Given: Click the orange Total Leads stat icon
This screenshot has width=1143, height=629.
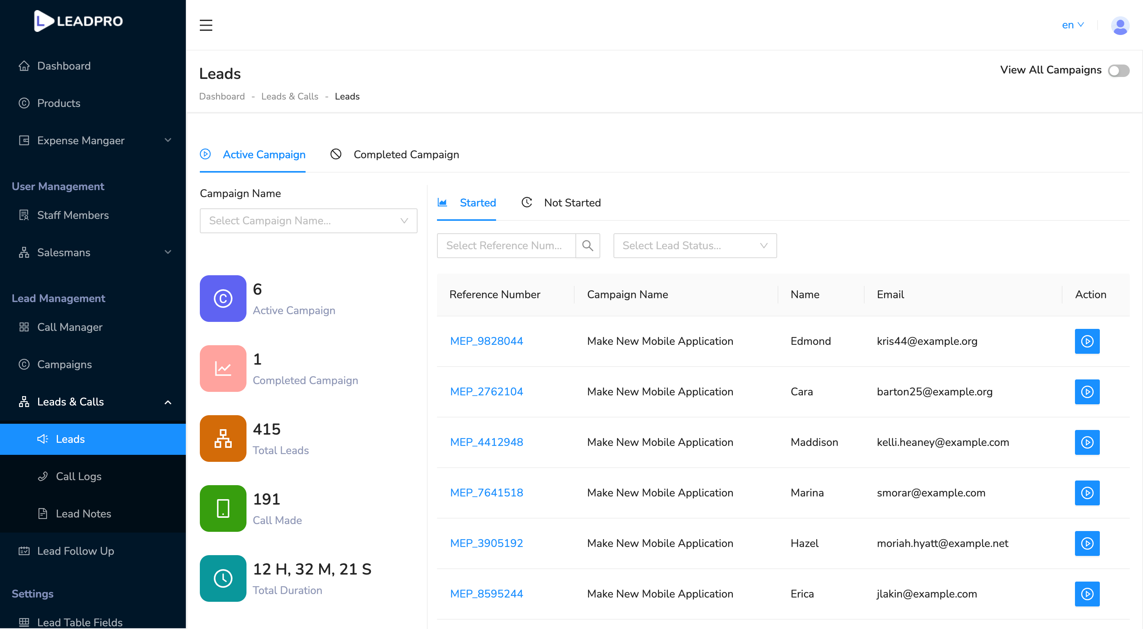Looking at the screenshot, I should coord(223,438).
